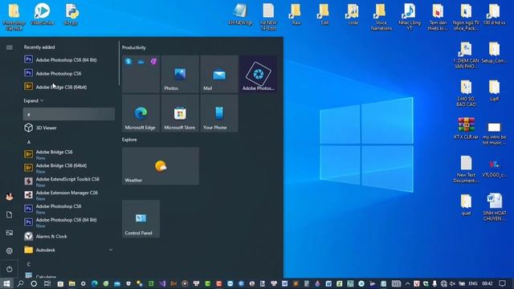The width and height of the screenshot is (514, 289).
Task: Click the # letter header in the app list
Action: 69,114
